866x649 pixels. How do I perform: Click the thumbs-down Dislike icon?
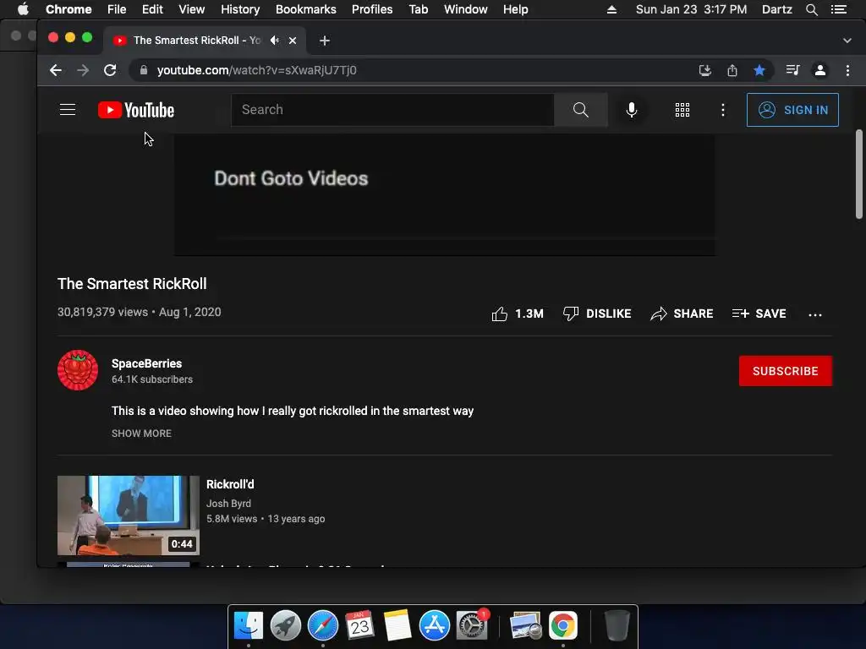click(571, 314)
